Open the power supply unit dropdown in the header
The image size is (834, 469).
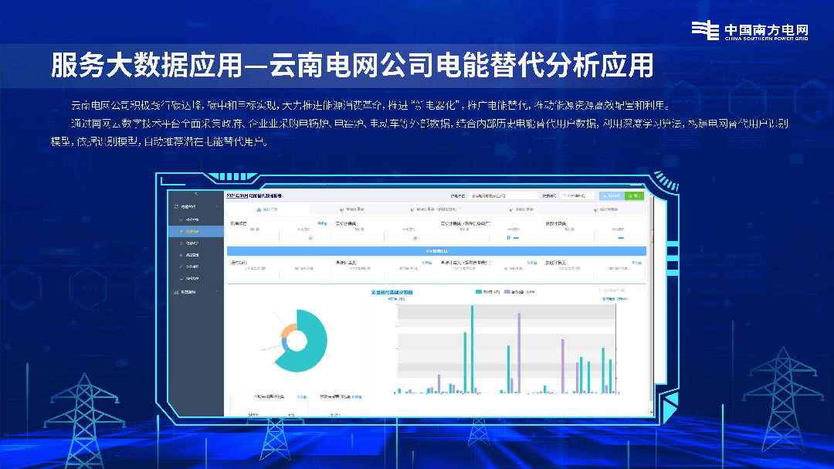click(503, 196)
